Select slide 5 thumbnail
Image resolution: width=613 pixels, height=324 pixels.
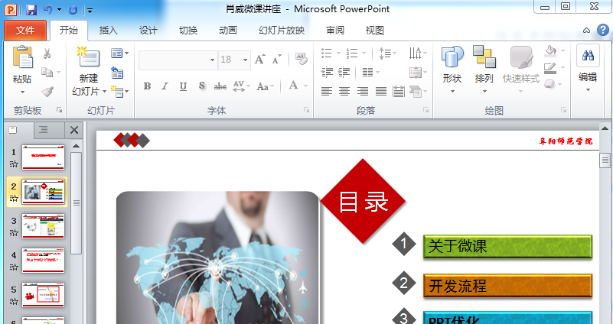click(x=43, y=295)
